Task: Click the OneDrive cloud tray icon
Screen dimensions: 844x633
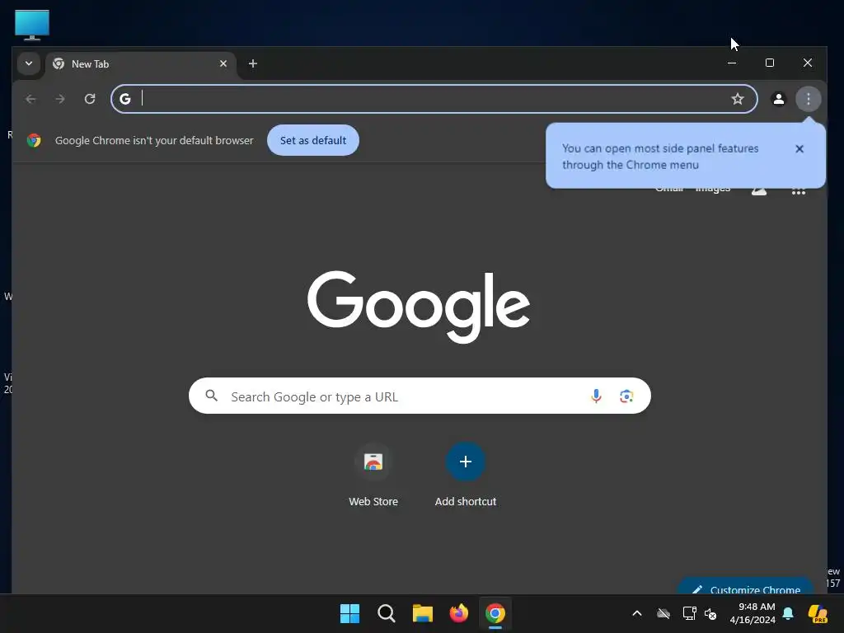Action: pos(663,613)
